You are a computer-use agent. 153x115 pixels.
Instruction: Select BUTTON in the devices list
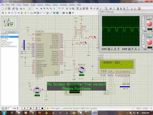[4, 39]
